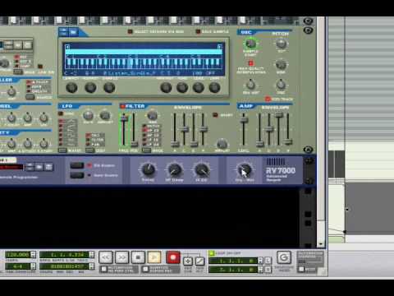Click the Lowkey knob under the display
The image size is (394, 296).
[71, 88]
